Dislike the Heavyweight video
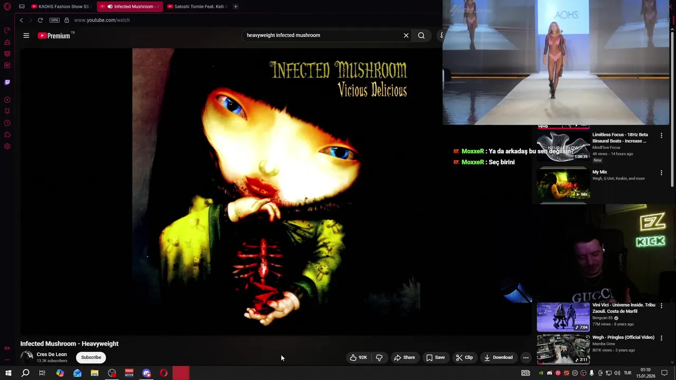This screenshot has height=380, width=676. (379, 357)
